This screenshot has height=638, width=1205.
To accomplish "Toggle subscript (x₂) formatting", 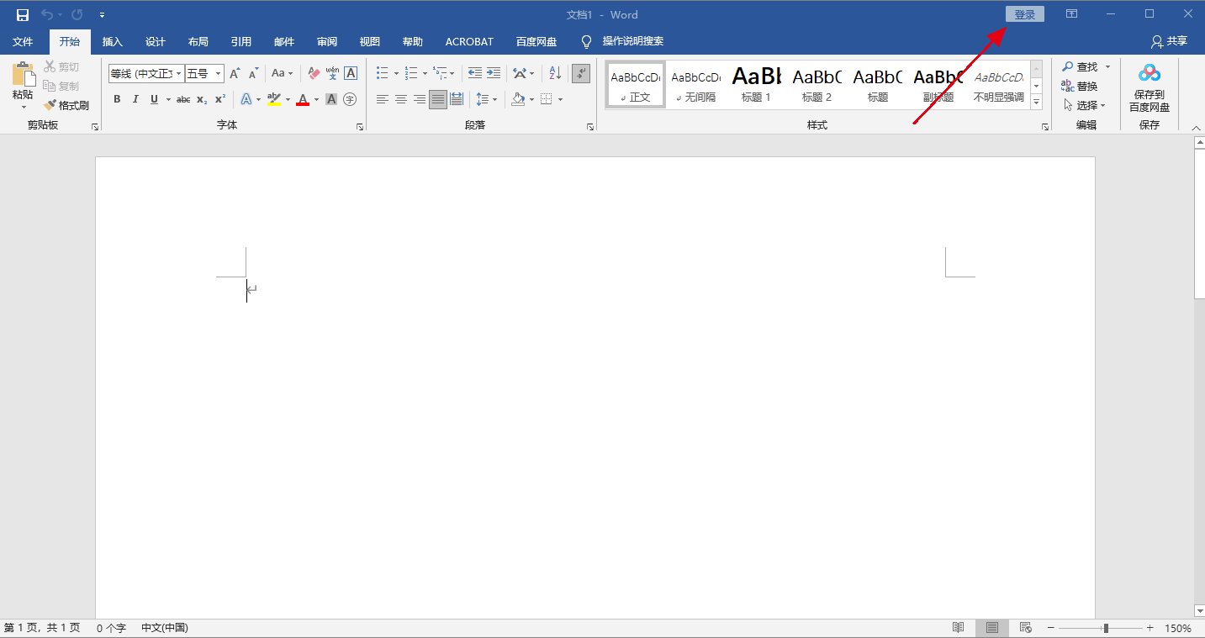I will pos(202,99).
